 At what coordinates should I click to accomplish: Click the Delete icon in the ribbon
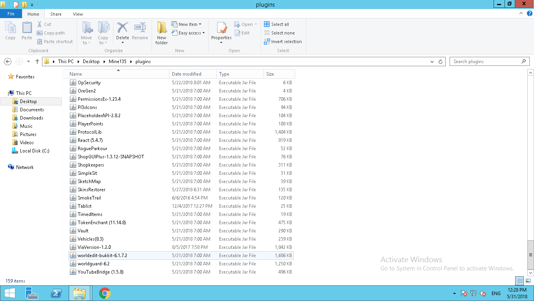point(123,28)
